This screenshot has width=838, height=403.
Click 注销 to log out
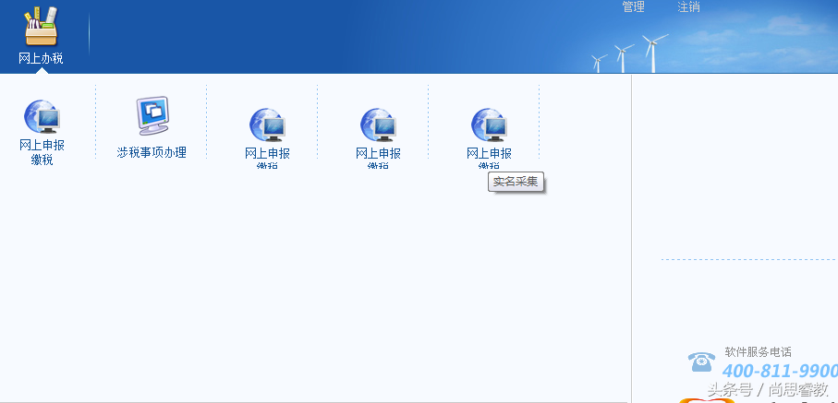coord(688,7)
